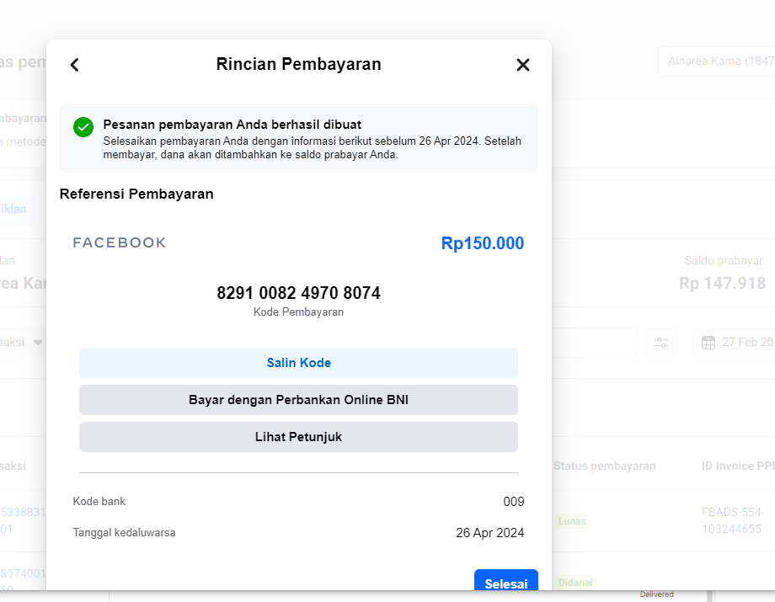Image resolution: width=775 pixels, height=602 pixels.
Task: Select bank code value 009
Action: [x=514, y=502]
